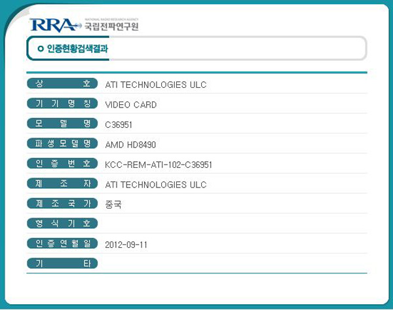This screenshot has height=310, width=393.
Task: Select the 중국 country value
Action: (x=113, y=204)
